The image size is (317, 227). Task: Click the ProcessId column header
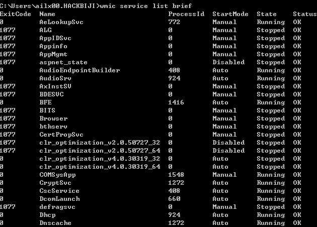point(186,14)
